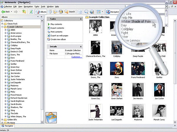Click green Play contents arrow icon
The image size is (177, 132).
[x=49, y=24]
